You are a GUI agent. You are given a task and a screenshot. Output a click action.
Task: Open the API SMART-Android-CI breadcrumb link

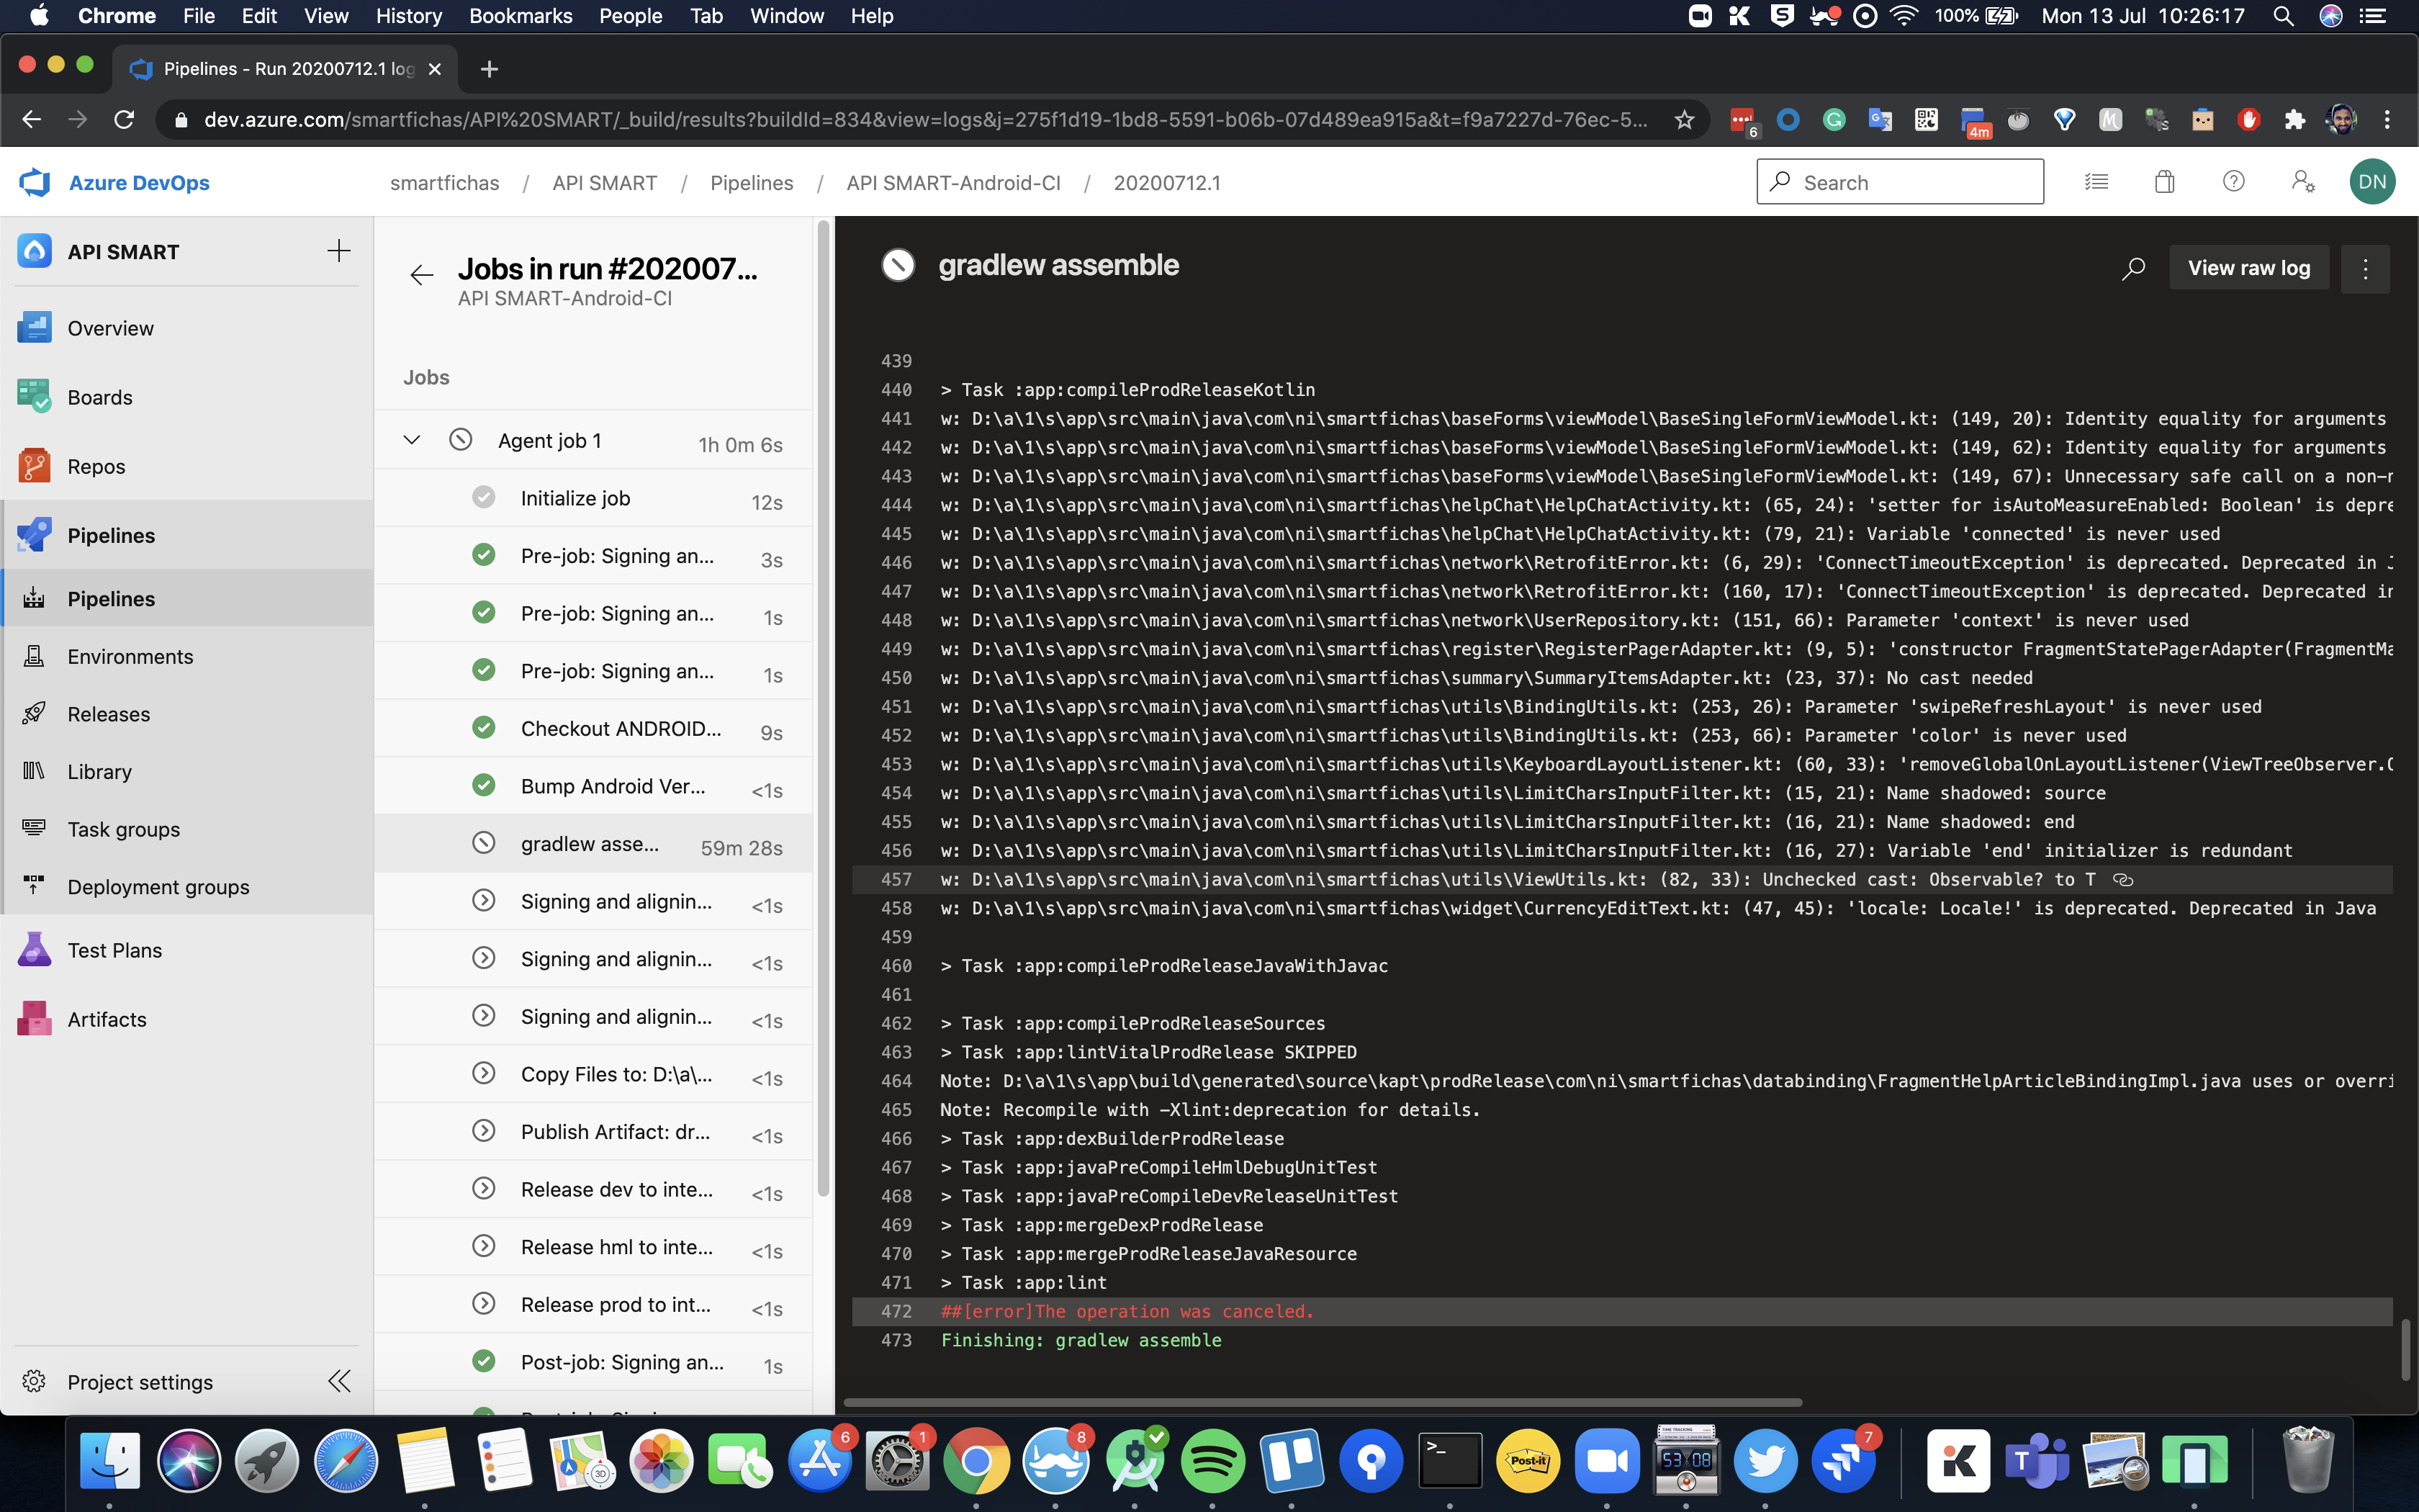(952, 182)
